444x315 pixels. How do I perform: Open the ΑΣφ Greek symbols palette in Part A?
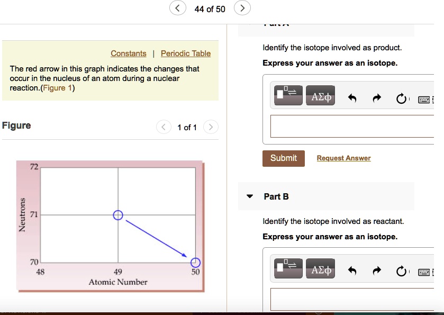click(x=320, y=95)
